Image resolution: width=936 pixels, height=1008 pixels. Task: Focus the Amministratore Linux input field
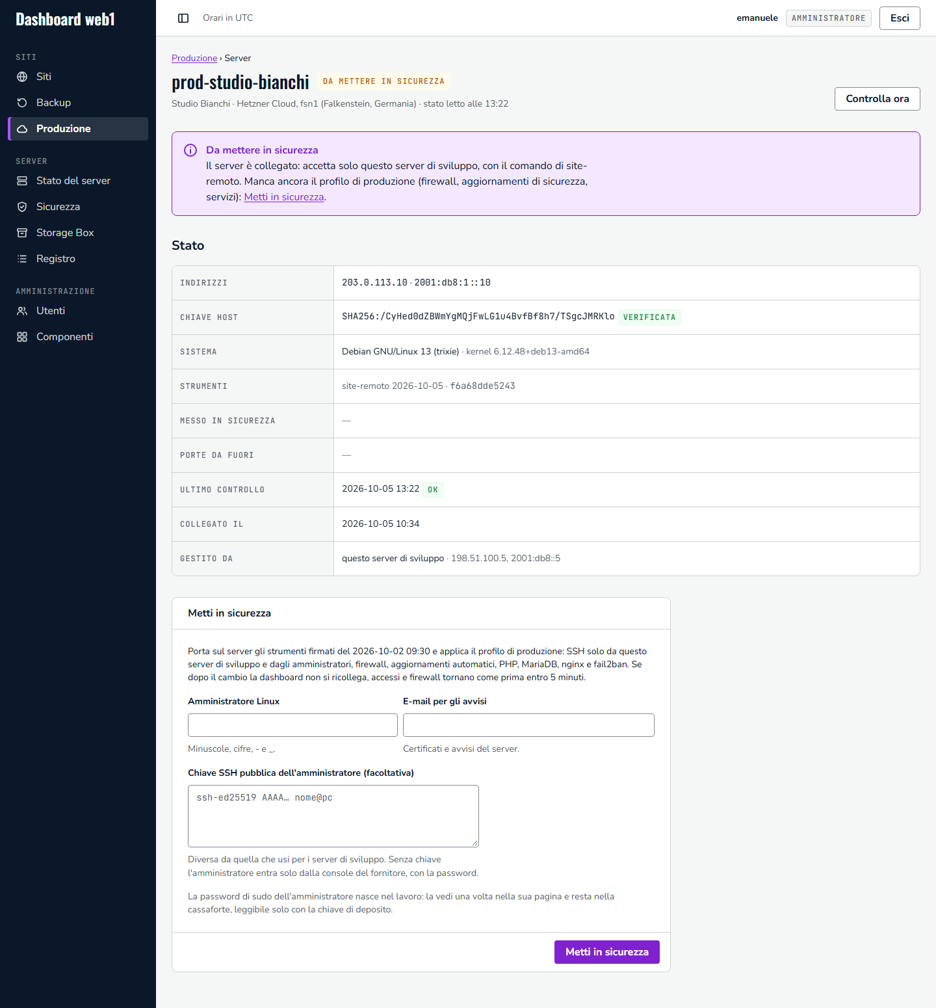(292, 725)
